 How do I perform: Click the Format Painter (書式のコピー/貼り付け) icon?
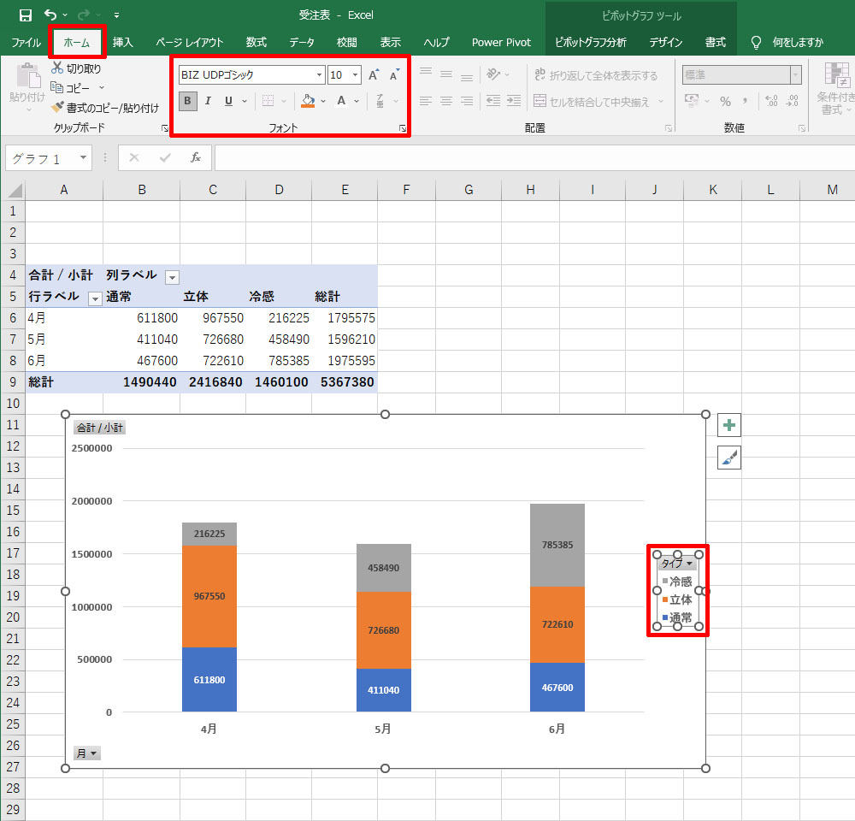(57, 108)
